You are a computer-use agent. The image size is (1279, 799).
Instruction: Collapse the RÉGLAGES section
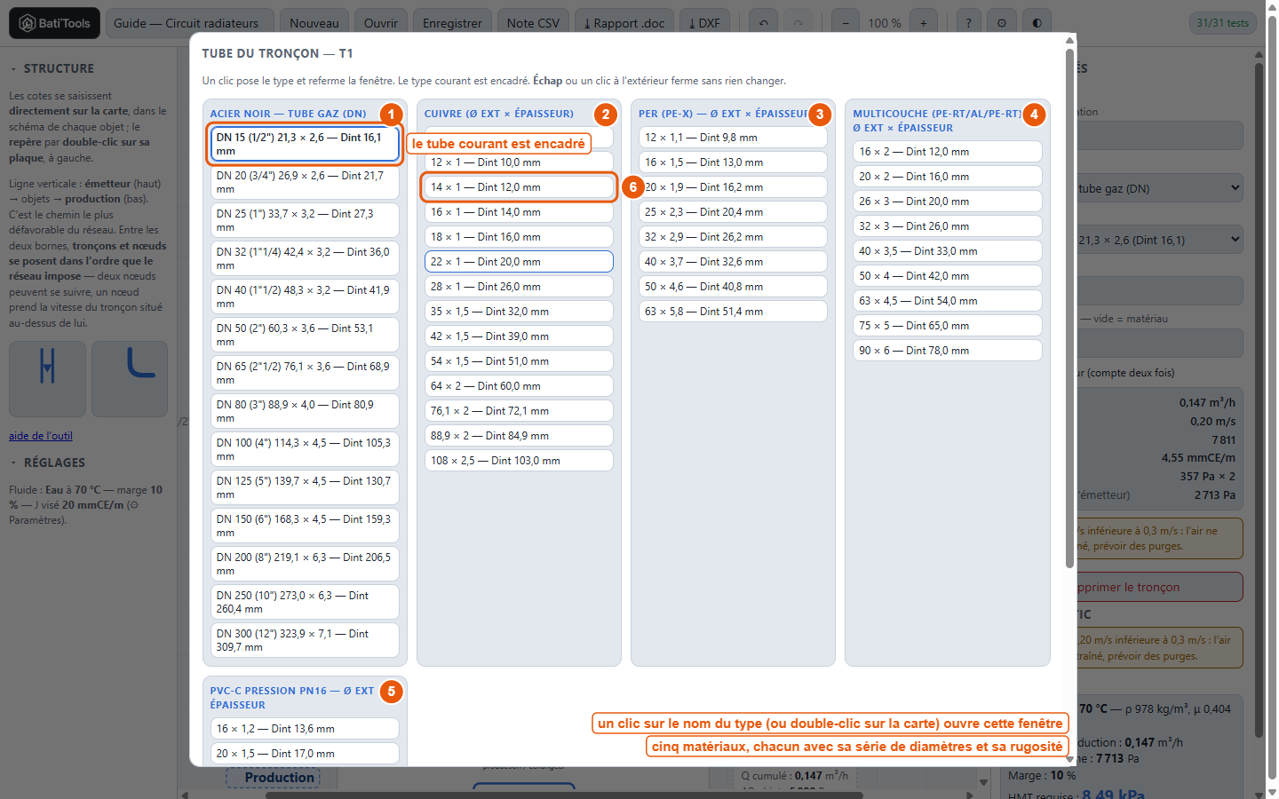click(48, 463)
